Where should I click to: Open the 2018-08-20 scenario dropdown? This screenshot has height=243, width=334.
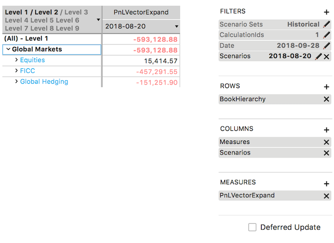pos(176,26)
